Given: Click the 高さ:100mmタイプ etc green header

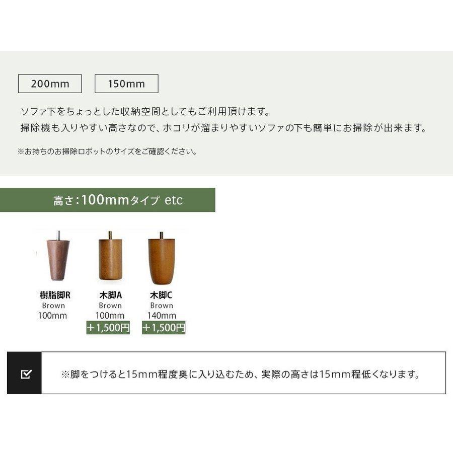Looking at the screenshot, I should 108,200.
